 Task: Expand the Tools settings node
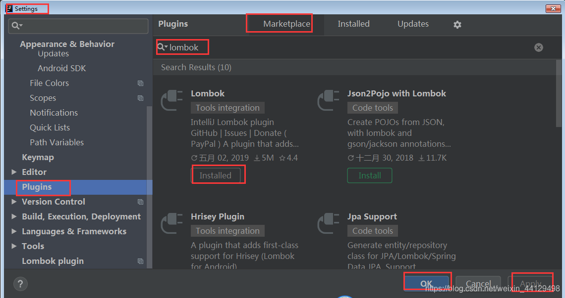tap(14, 246)
